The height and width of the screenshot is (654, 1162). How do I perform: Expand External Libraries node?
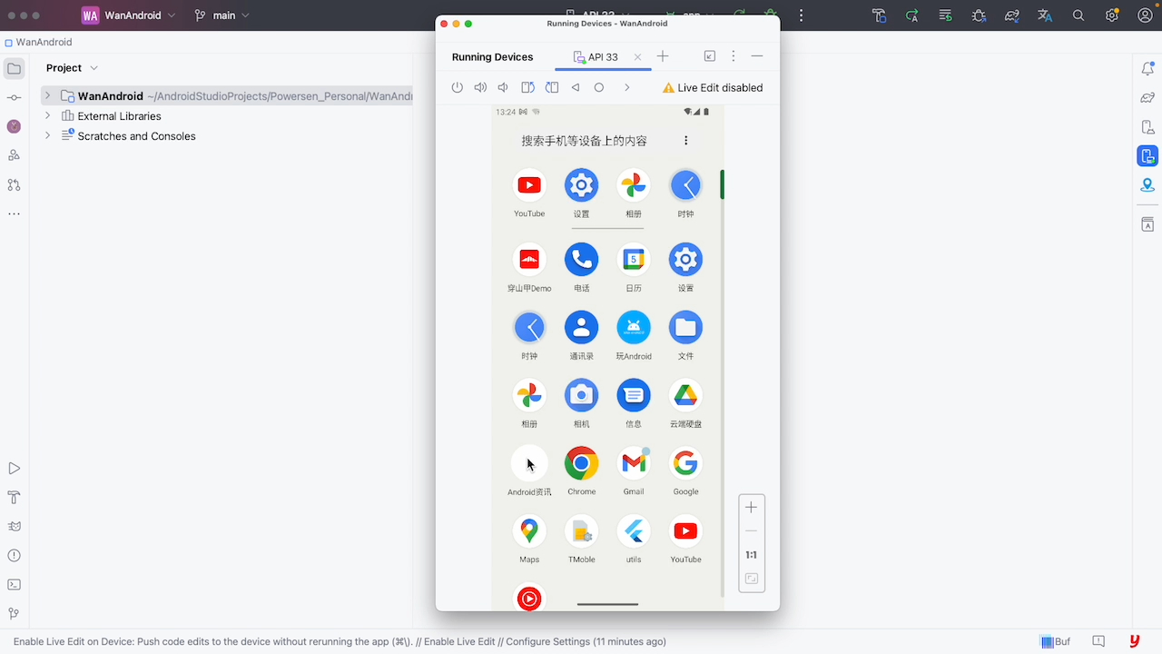coord(47,116)
